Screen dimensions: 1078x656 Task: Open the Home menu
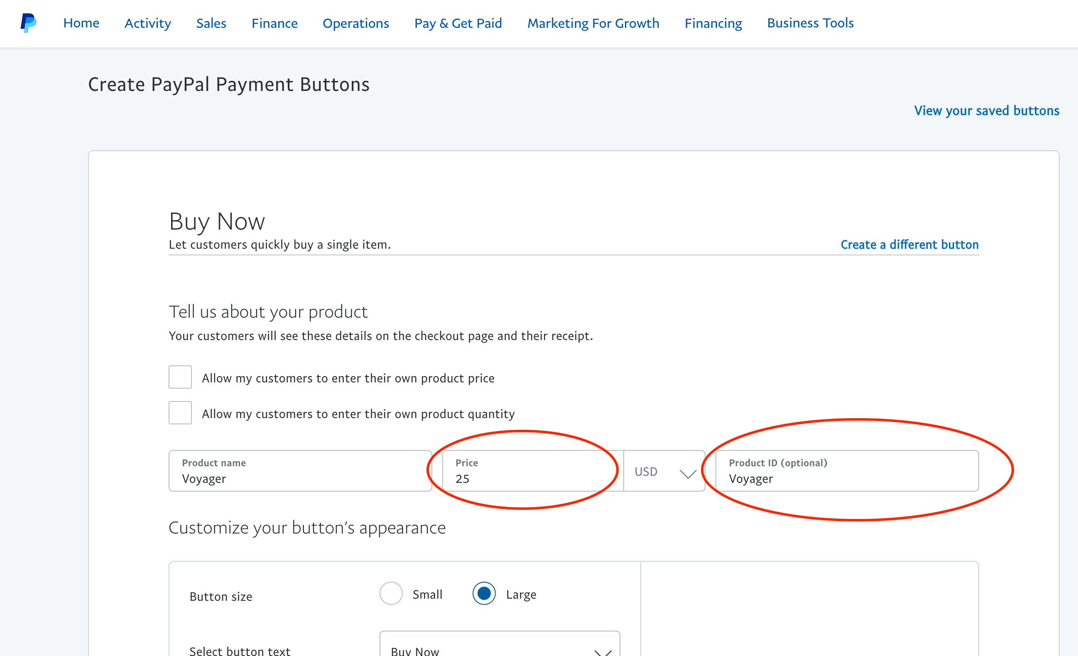pyautogui.click(x=81, y=23)
